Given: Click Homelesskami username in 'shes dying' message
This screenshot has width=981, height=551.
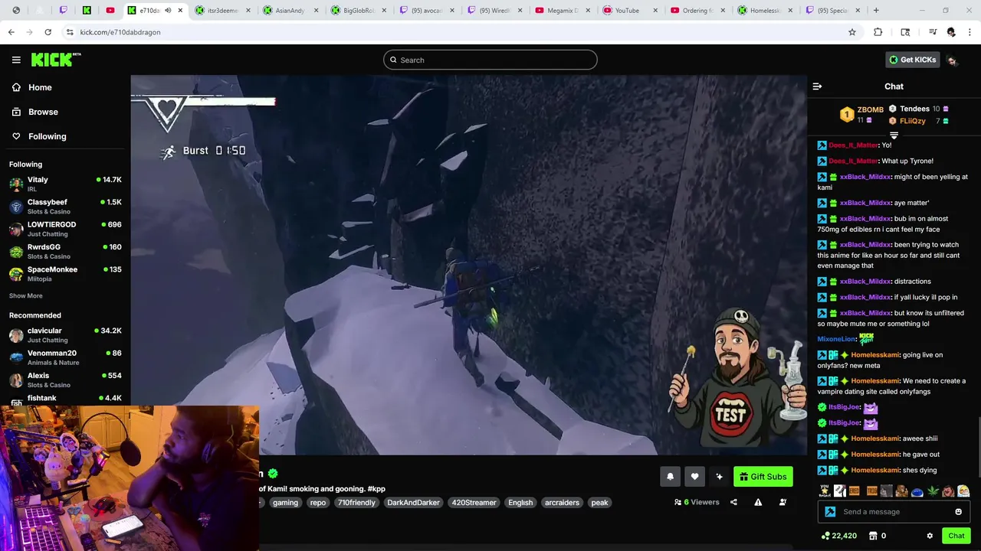Looking at the screenshot, I should click(x=874, y=470).
